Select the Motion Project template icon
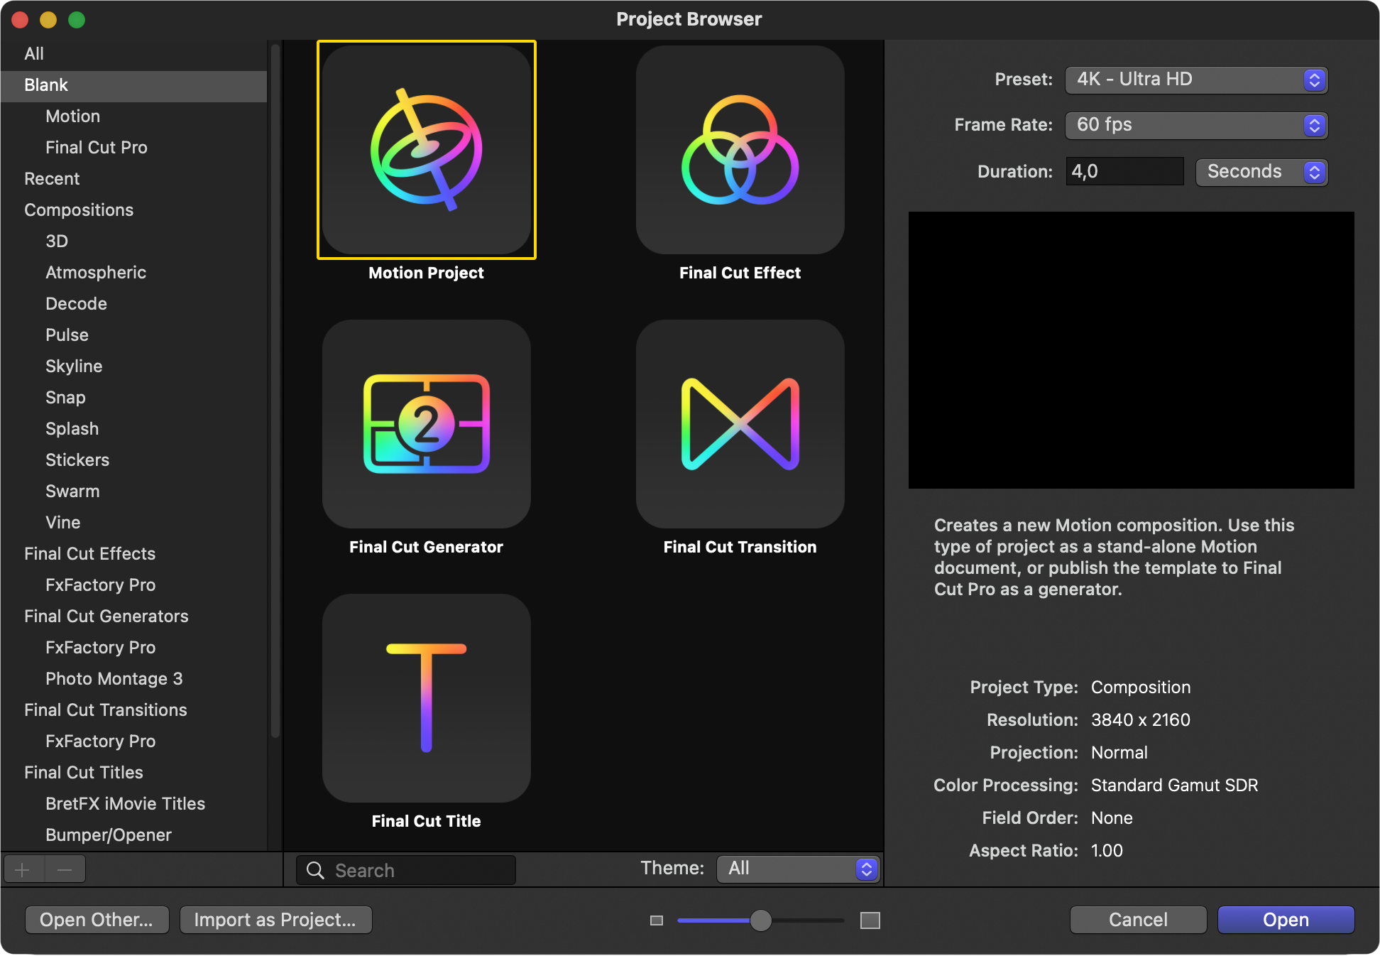The height and width of the screenshot is (956, 1380). (x=426, y=150)
